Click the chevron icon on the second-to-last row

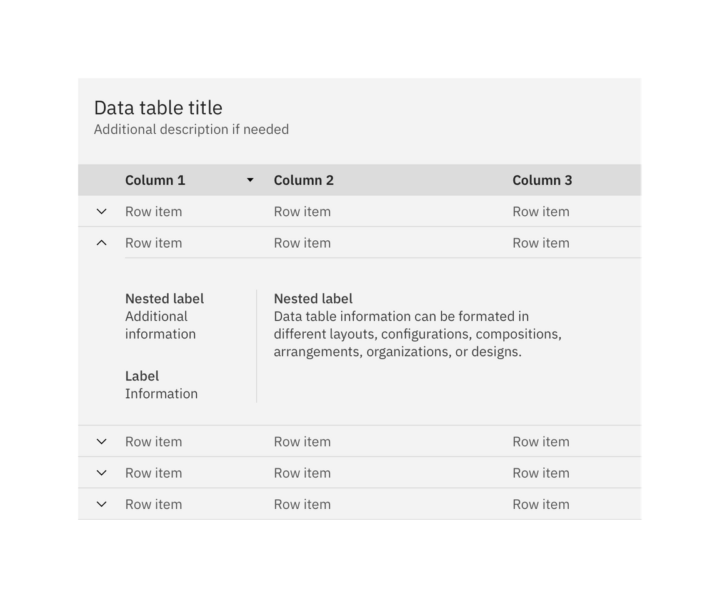point(101,472)
